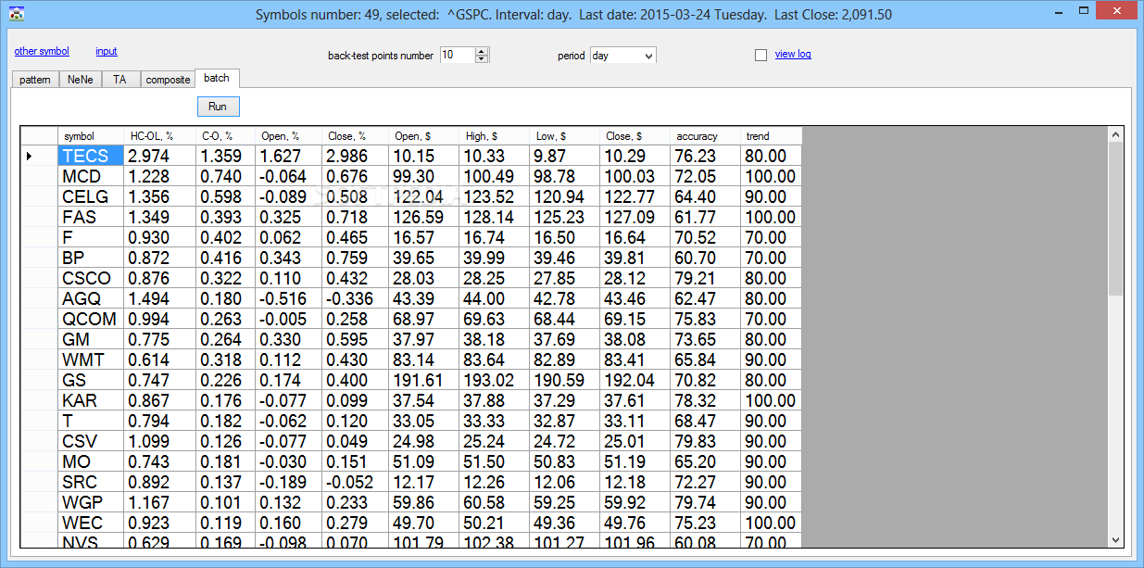Select the MO symbol cell
The height and width of the screenshot is (568, 1144).
91,462
